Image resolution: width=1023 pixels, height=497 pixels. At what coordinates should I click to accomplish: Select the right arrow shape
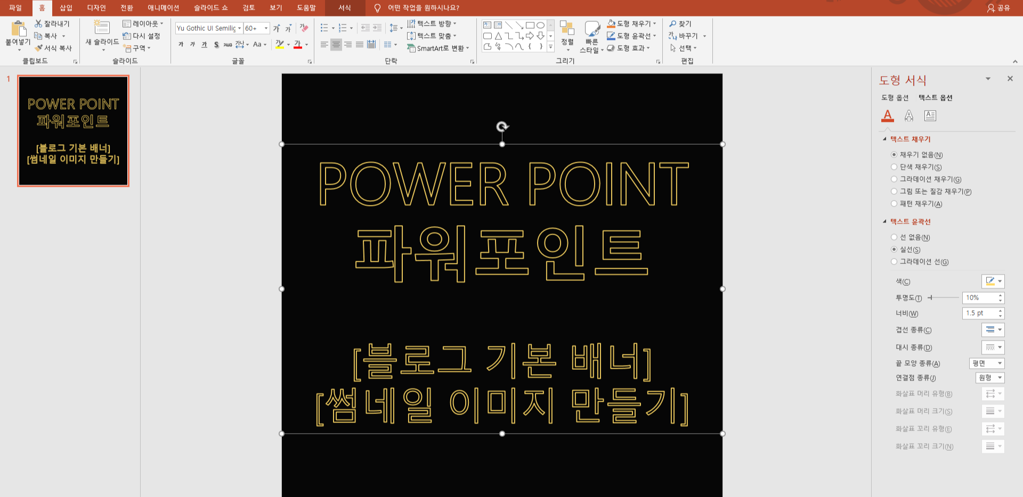[x=530, y=36]
